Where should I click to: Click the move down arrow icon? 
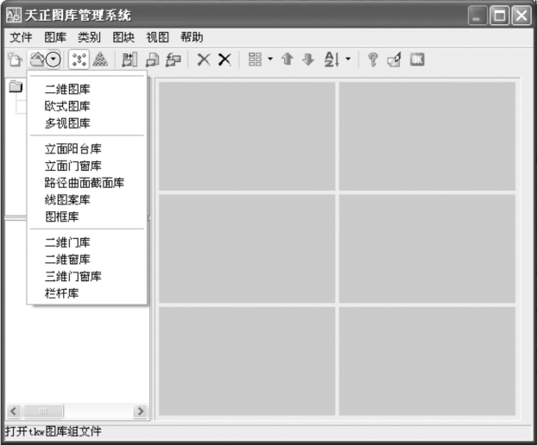click(308, 60)
